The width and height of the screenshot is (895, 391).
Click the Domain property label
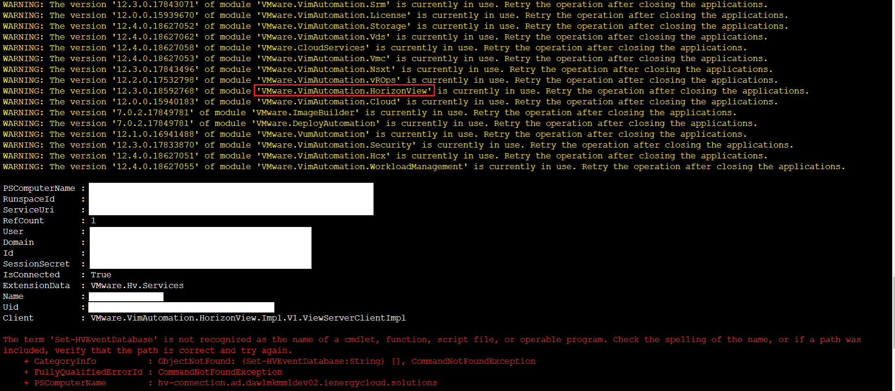pyautogui.click(x=18, y=242)
